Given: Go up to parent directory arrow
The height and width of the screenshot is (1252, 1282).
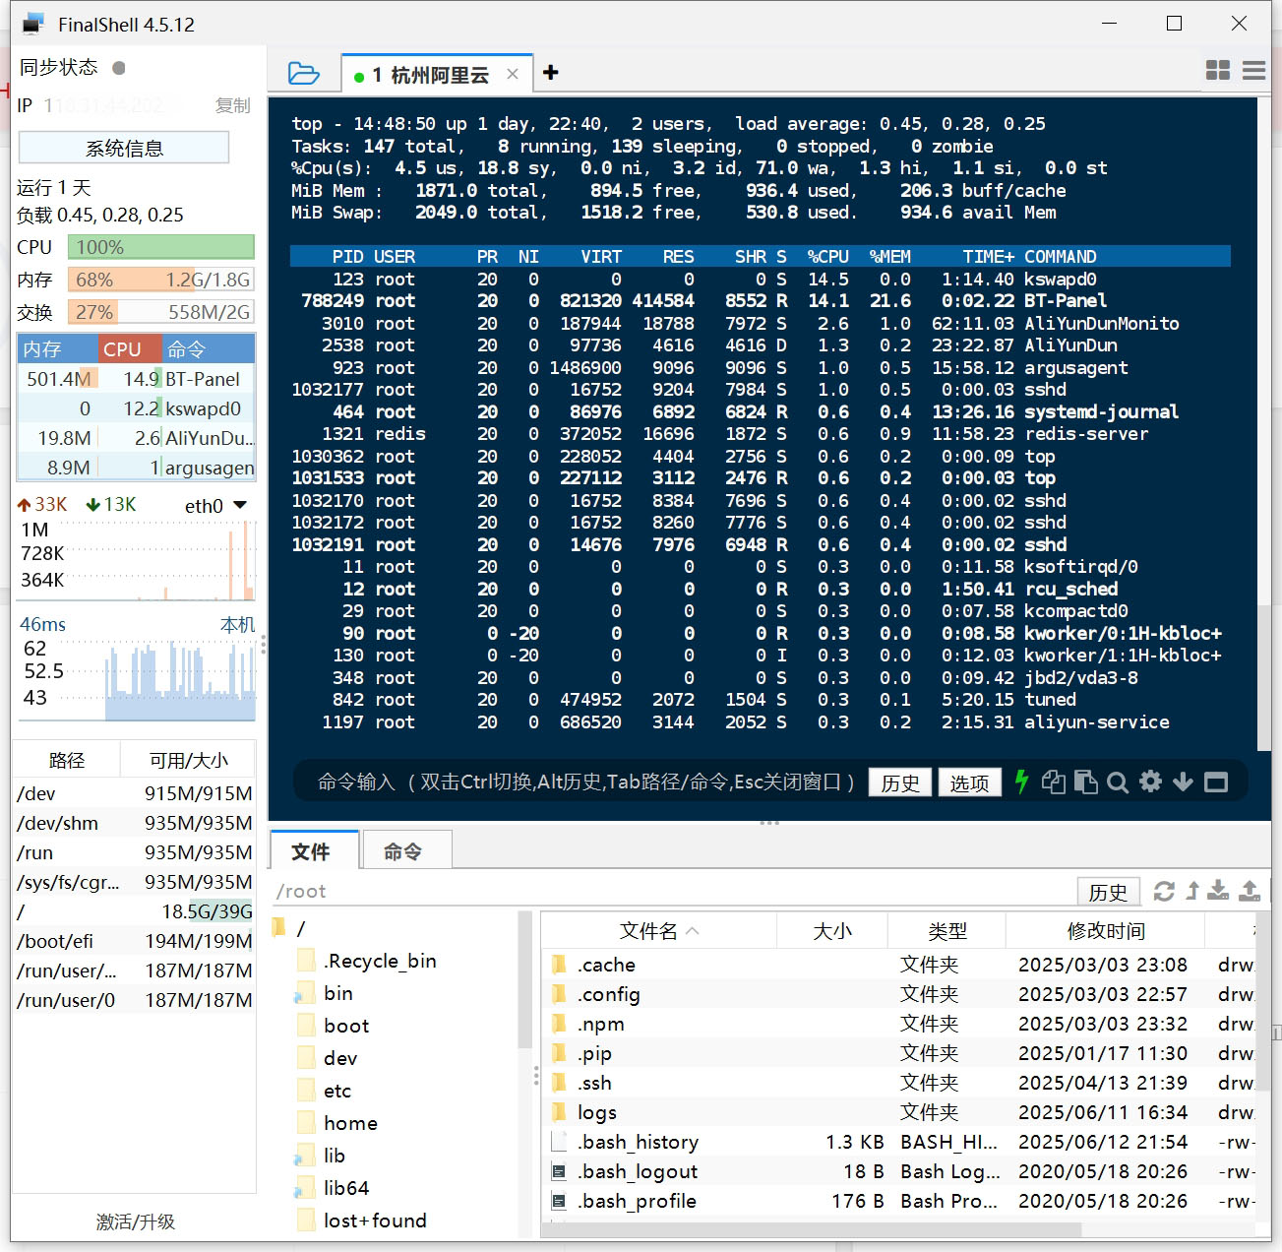Looking at the screenshot, I should click(1192, 891).
